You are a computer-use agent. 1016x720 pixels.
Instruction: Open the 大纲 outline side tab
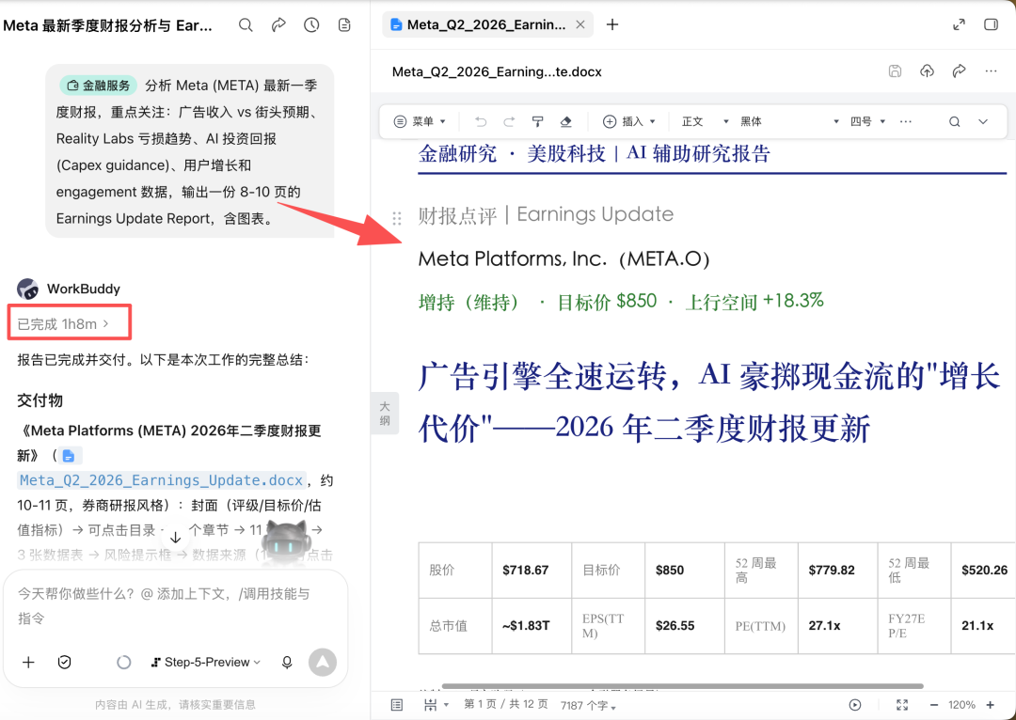coord(385,413)
